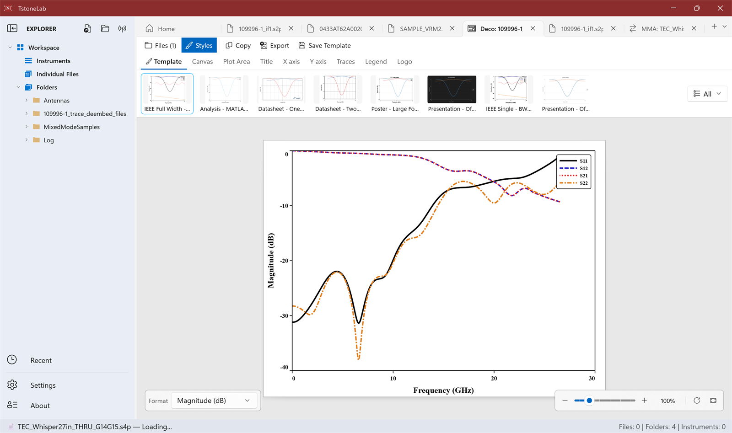Select Datasheet - Two template thumbnail

click(338, 94)
